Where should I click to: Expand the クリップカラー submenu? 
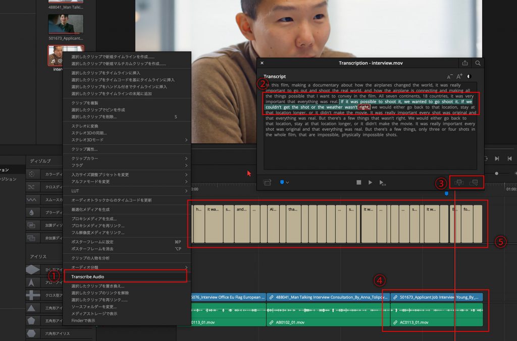(127, 158)
